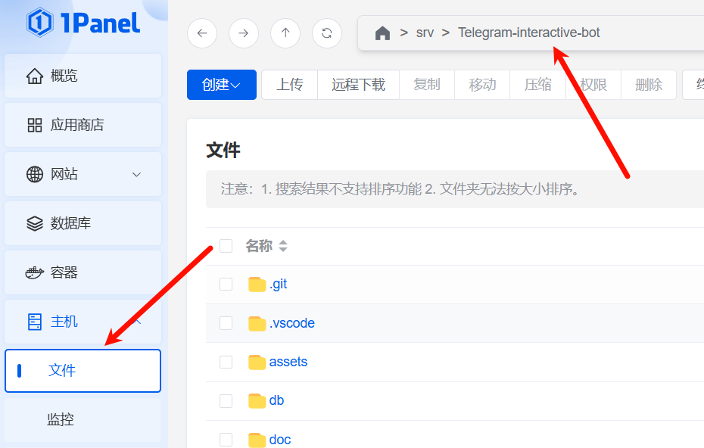This screenshot has height=448, width=704.
Task: Go up to the parent directory
Action: [285, 33]
